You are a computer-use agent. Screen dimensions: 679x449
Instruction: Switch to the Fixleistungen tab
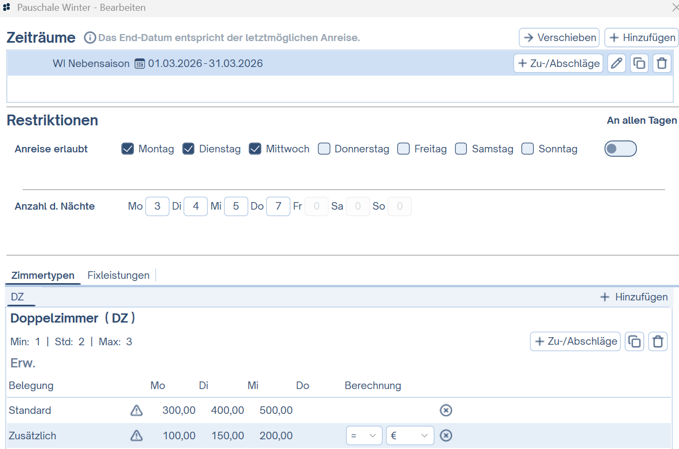tap(118, 275)
